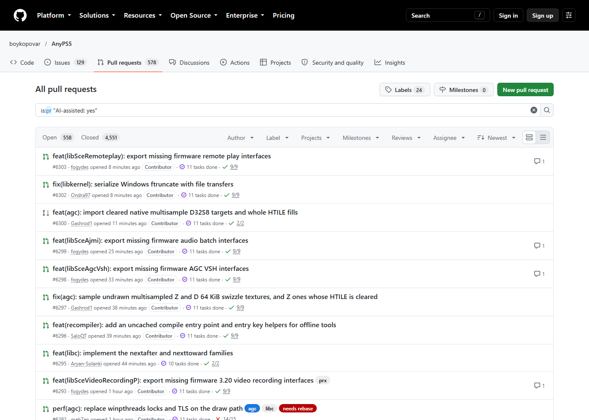Submit search with the magnifier icon
This screenshot has width=589, height=420.
pyautogui.click(x=547, y=110)
